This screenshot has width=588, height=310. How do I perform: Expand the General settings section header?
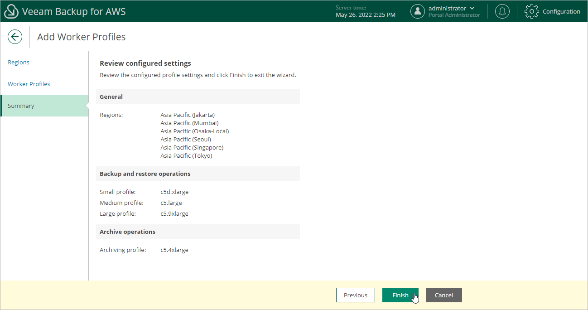111,97
